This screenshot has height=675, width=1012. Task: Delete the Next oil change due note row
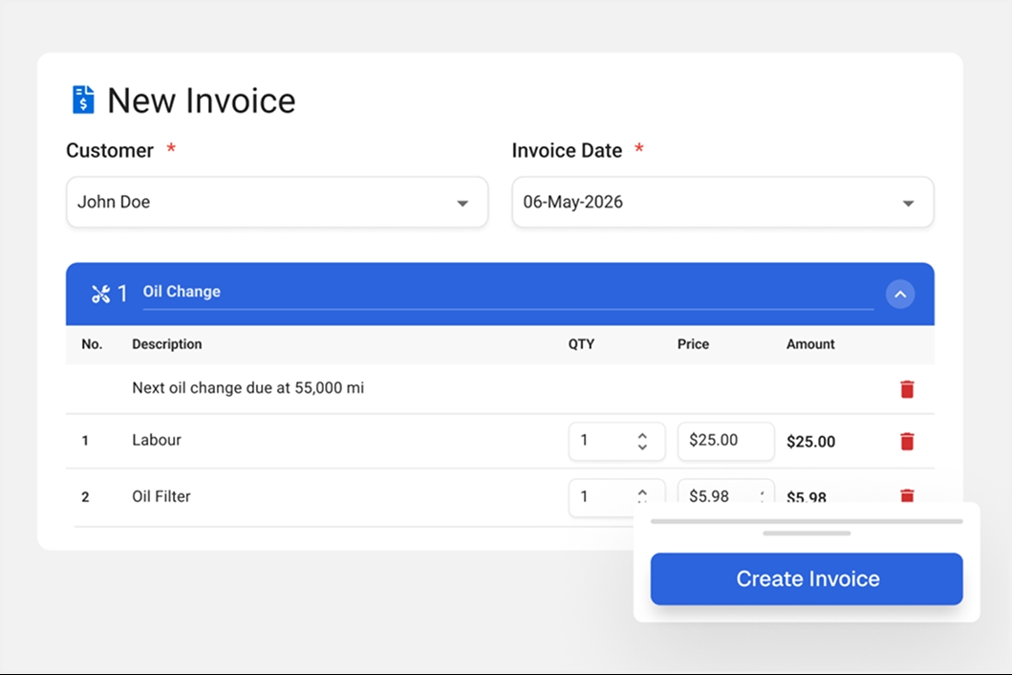[907, 389]
